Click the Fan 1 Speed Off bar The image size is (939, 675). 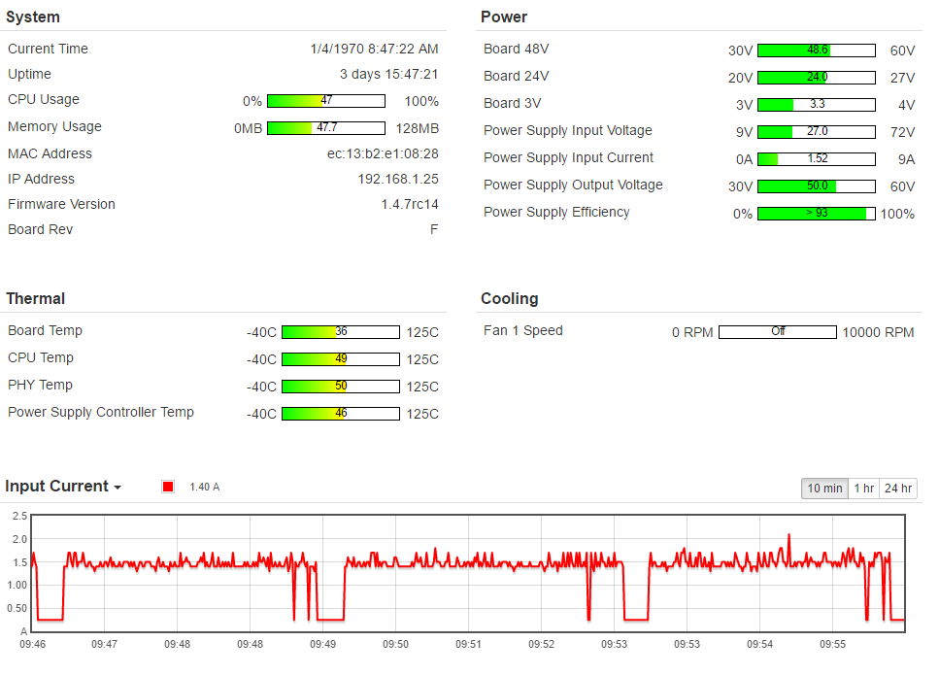[x=777, y=332]
